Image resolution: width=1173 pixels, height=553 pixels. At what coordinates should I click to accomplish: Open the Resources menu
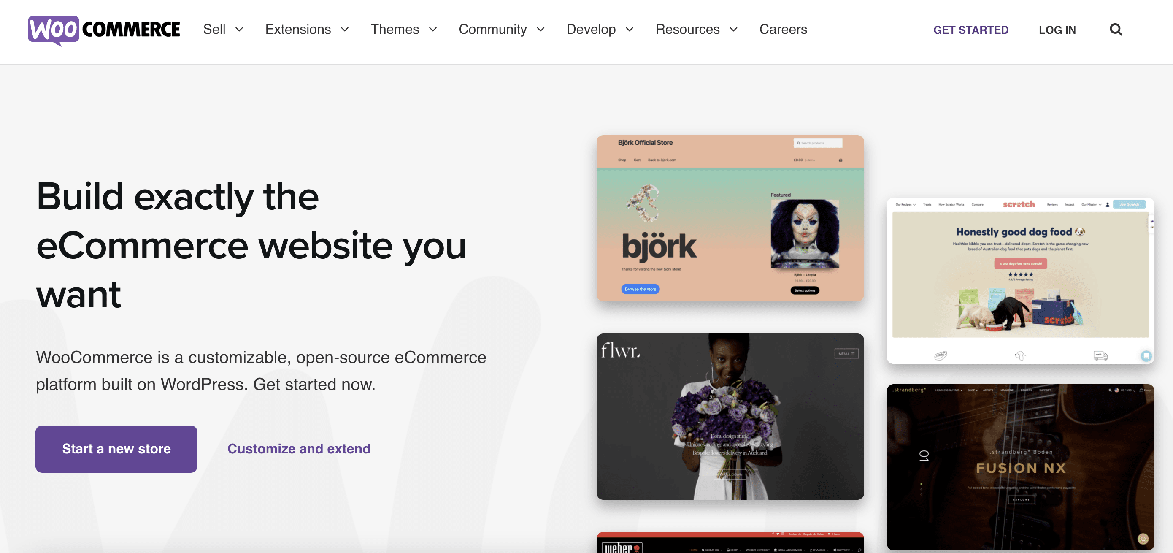[696, 30]
